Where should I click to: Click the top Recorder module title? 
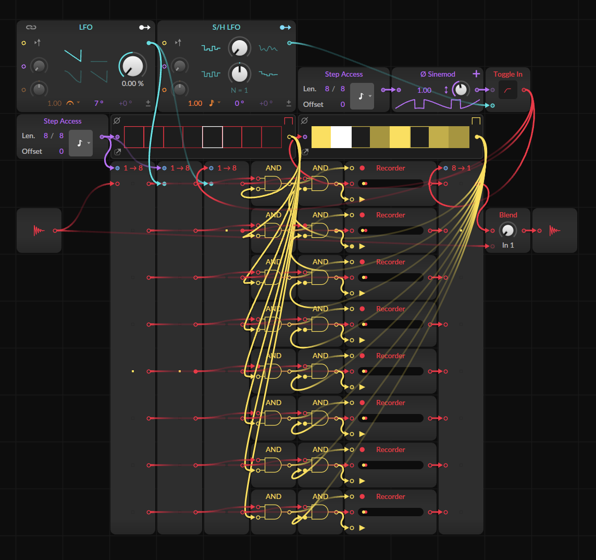click(x=390, y=168)
